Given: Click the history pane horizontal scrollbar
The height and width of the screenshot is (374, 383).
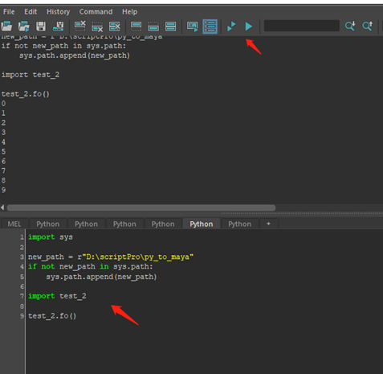Looking at the screenshot, I should point(141,208).
